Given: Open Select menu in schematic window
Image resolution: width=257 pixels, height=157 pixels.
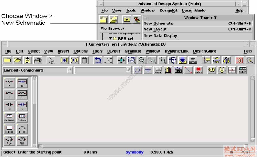Looking at the screenshot, I should point(34,51).
